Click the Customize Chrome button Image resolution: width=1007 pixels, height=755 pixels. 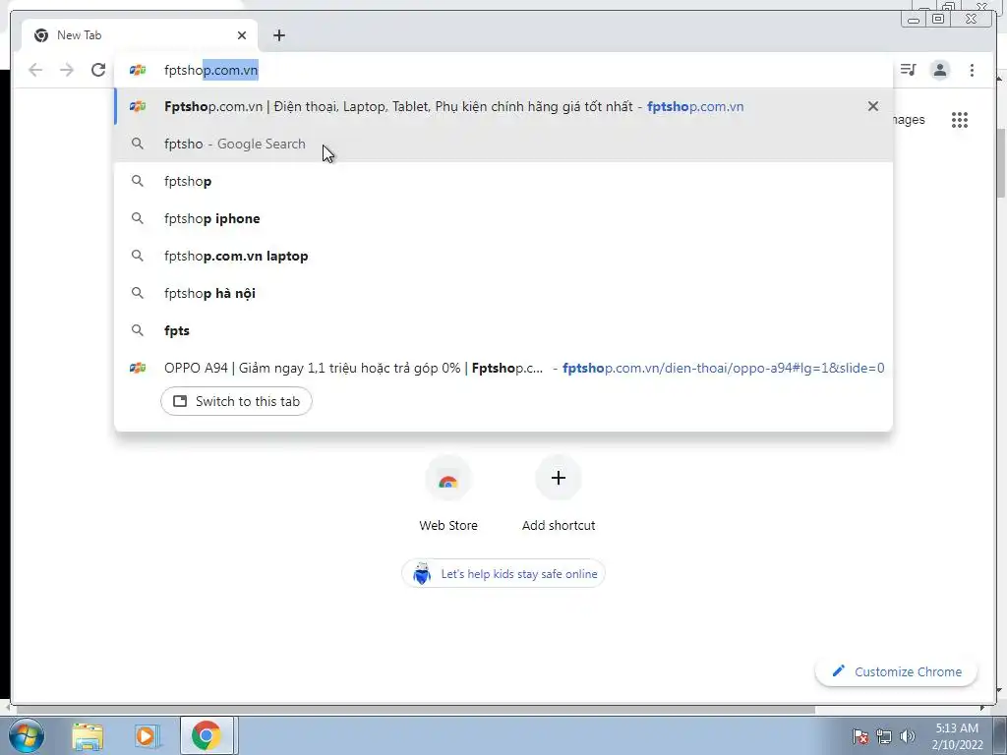896,671
